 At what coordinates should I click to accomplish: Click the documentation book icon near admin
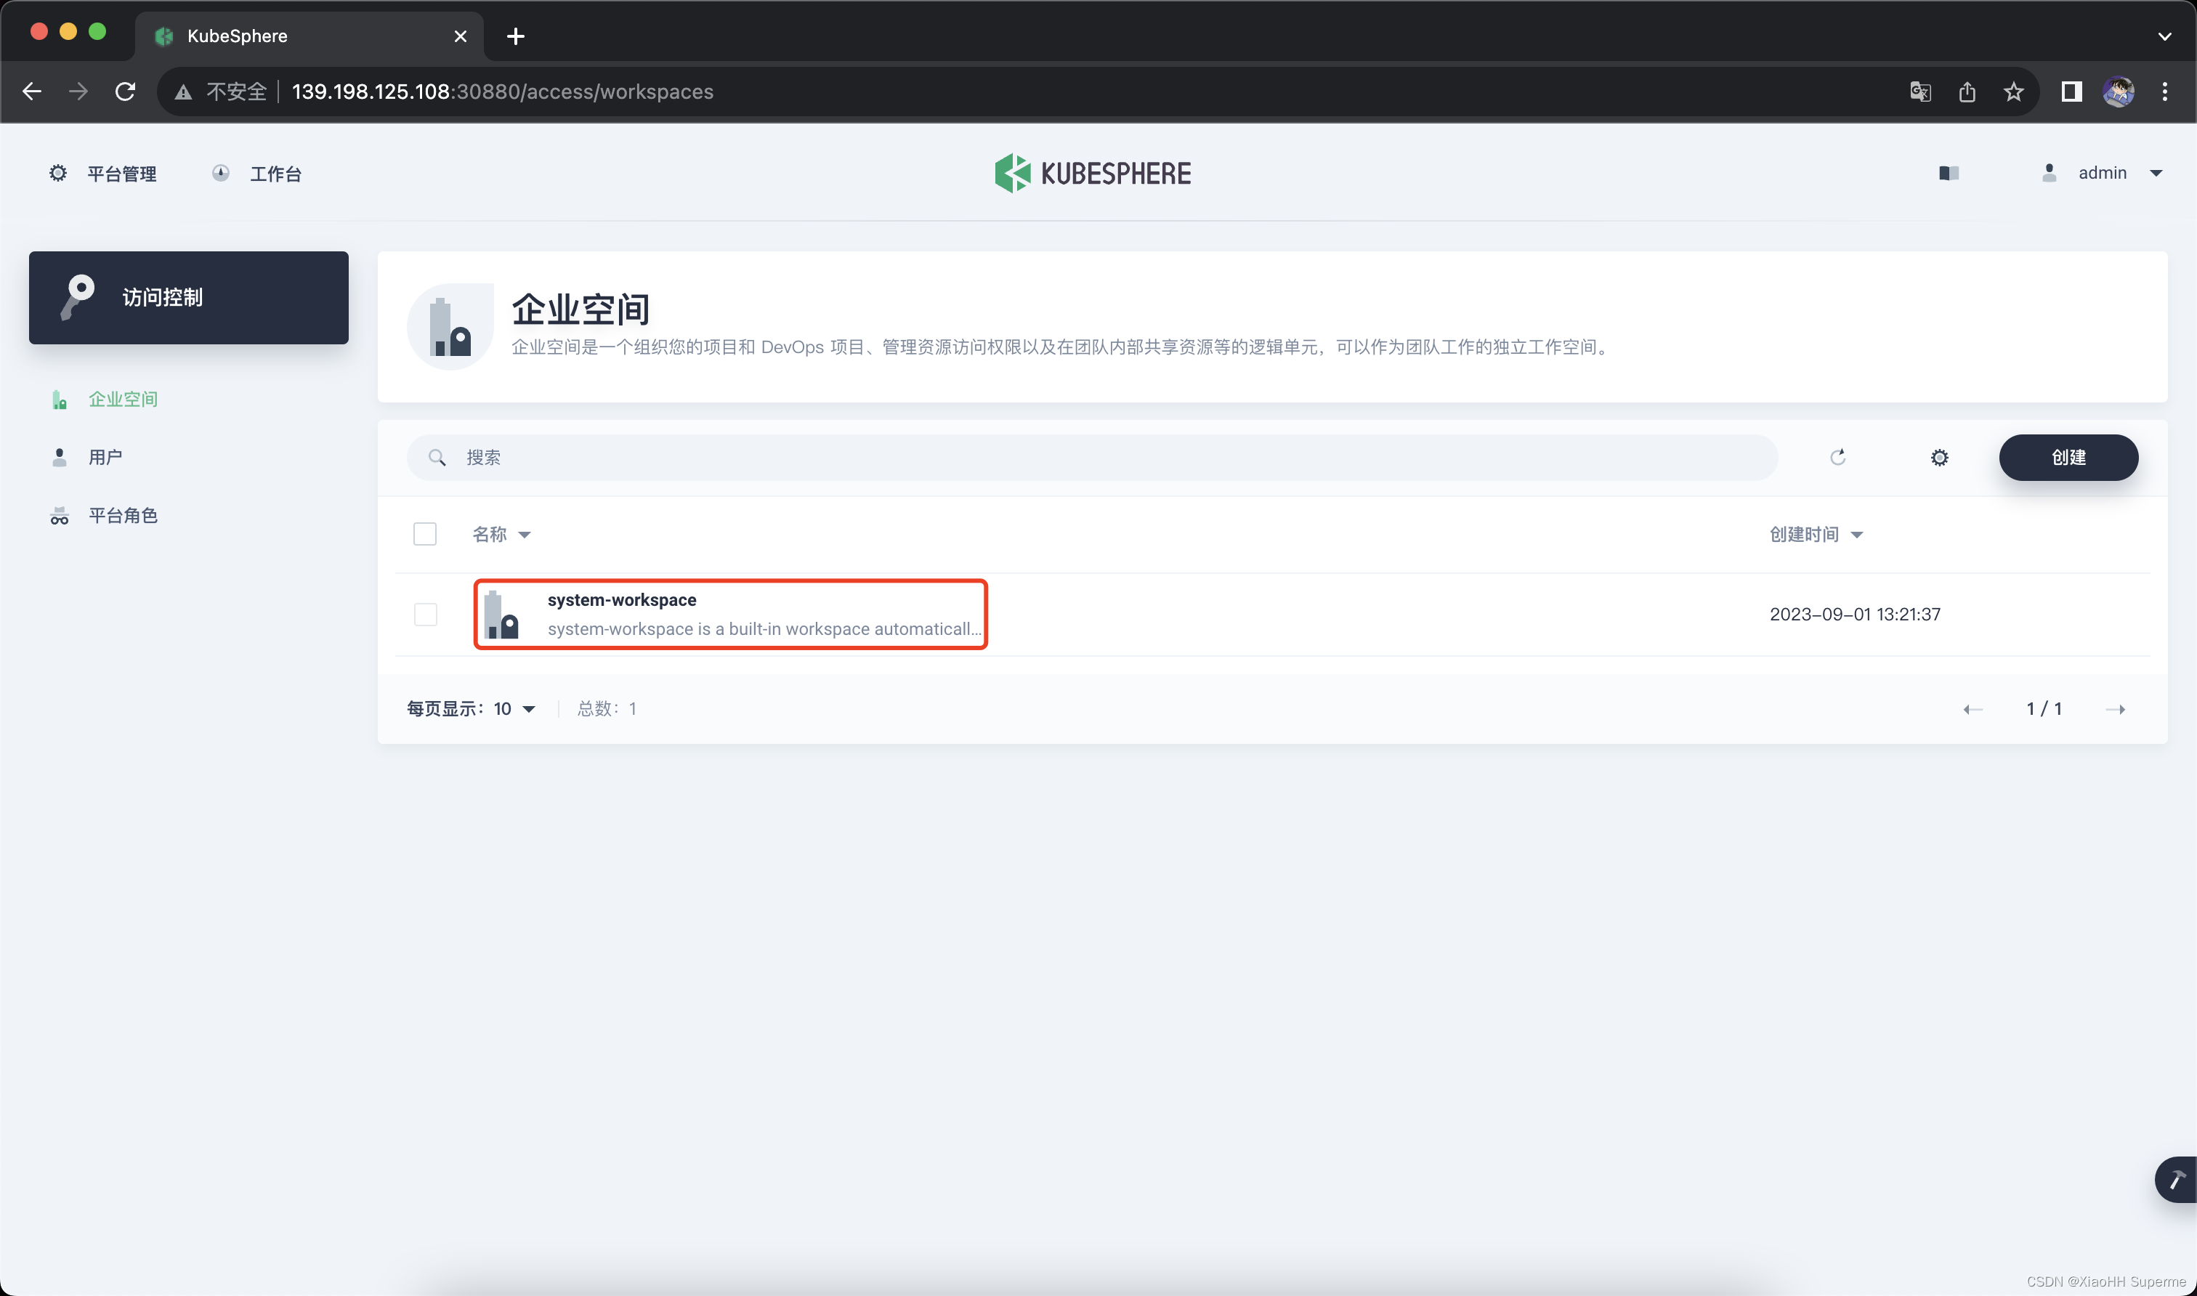1948,173
